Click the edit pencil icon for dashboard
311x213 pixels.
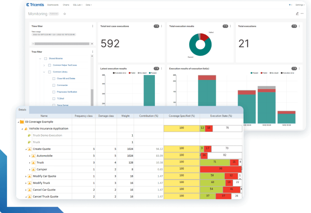click(297, 14)
